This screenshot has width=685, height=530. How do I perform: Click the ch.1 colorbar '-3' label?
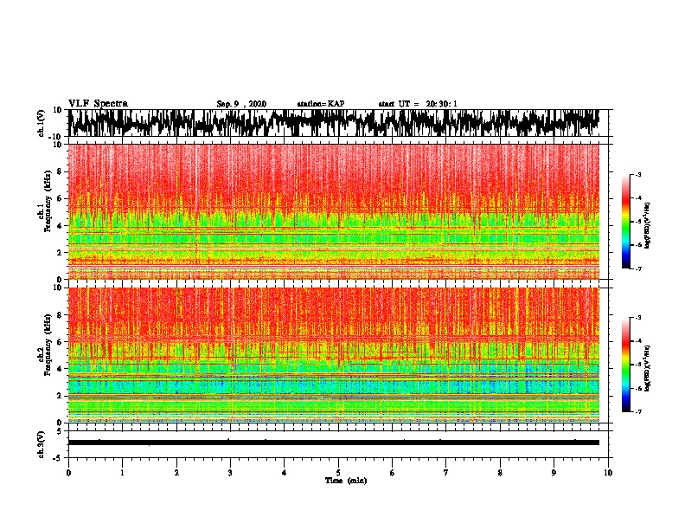point(638,175)
